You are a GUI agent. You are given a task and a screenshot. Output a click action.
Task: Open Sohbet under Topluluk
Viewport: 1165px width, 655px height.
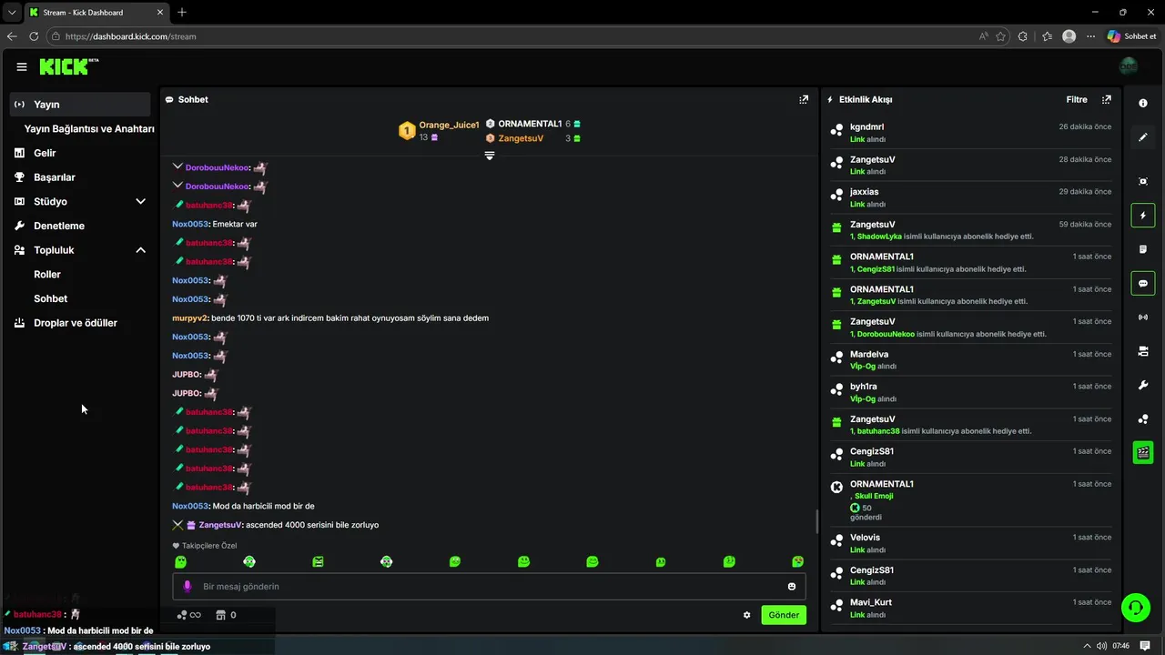51,298
